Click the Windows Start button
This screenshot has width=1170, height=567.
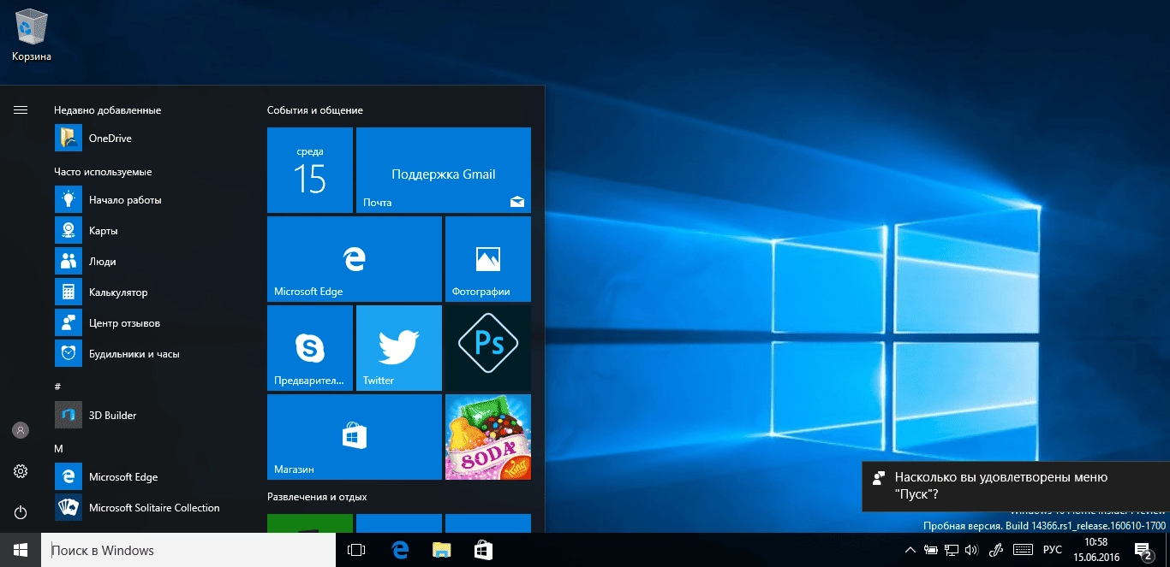point(21,550)
